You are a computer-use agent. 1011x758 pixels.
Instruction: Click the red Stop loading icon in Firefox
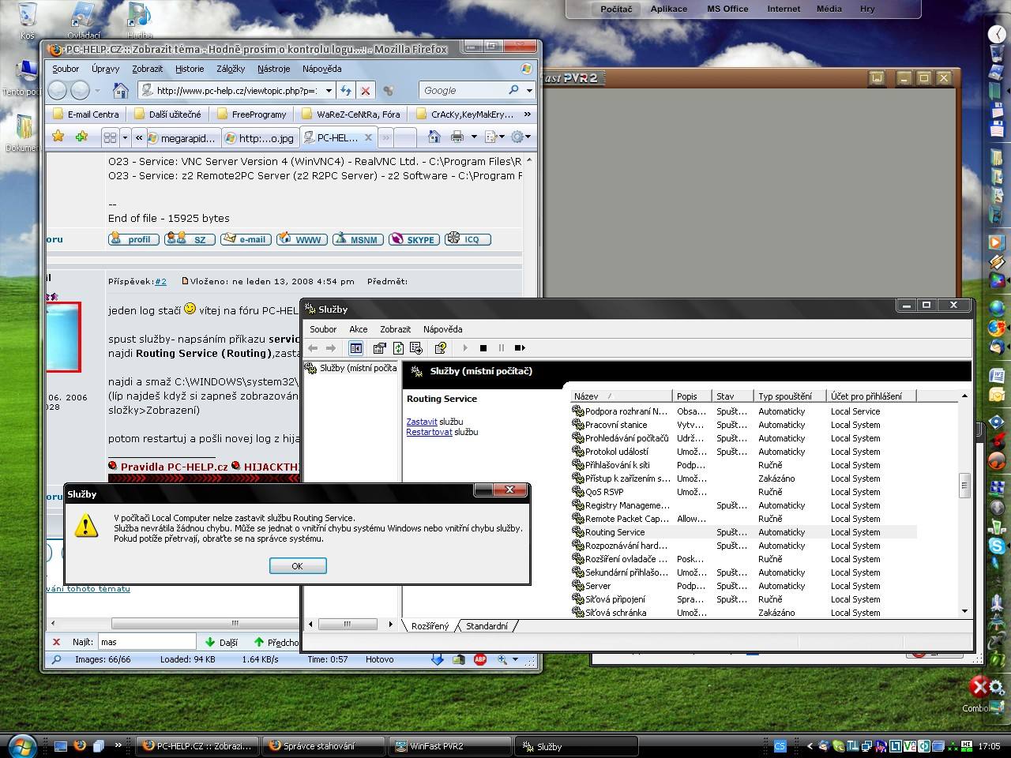[365, 91]
